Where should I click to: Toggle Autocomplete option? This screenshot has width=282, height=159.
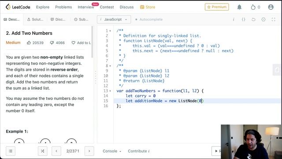[149, 19]
